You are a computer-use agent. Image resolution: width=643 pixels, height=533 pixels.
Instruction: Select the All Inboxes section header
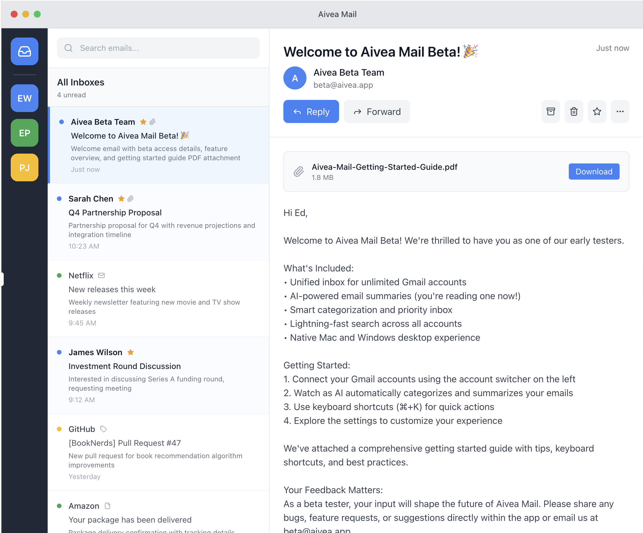point(81,82)
